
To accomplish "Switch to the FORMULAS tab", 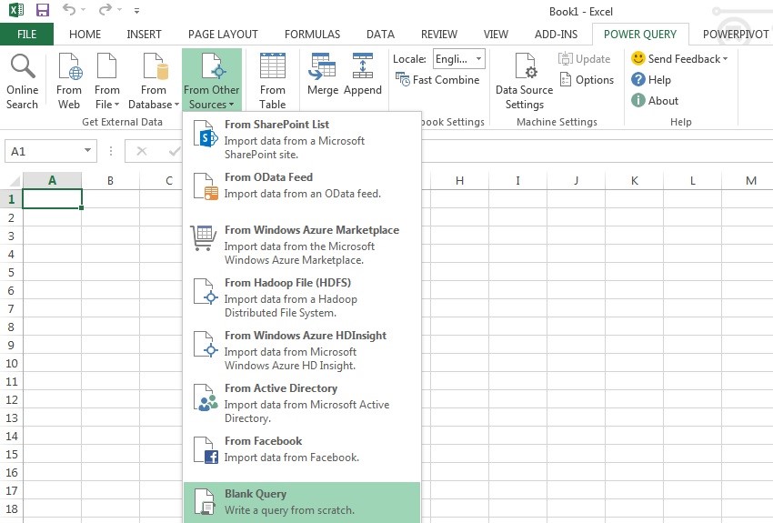I will pos(312,34).
